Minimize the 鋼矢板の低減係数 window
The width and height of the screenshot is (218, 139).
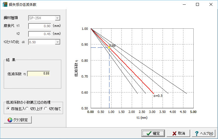(184, 5)
